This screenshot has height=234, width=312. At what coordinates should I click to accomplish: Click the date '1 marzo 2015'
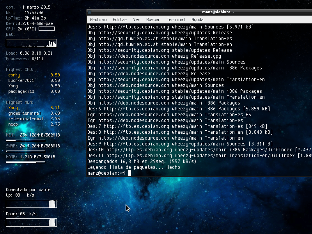click(36, 7)
